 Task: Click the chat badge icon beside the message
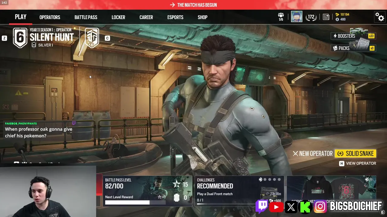[x=74, y=123]
